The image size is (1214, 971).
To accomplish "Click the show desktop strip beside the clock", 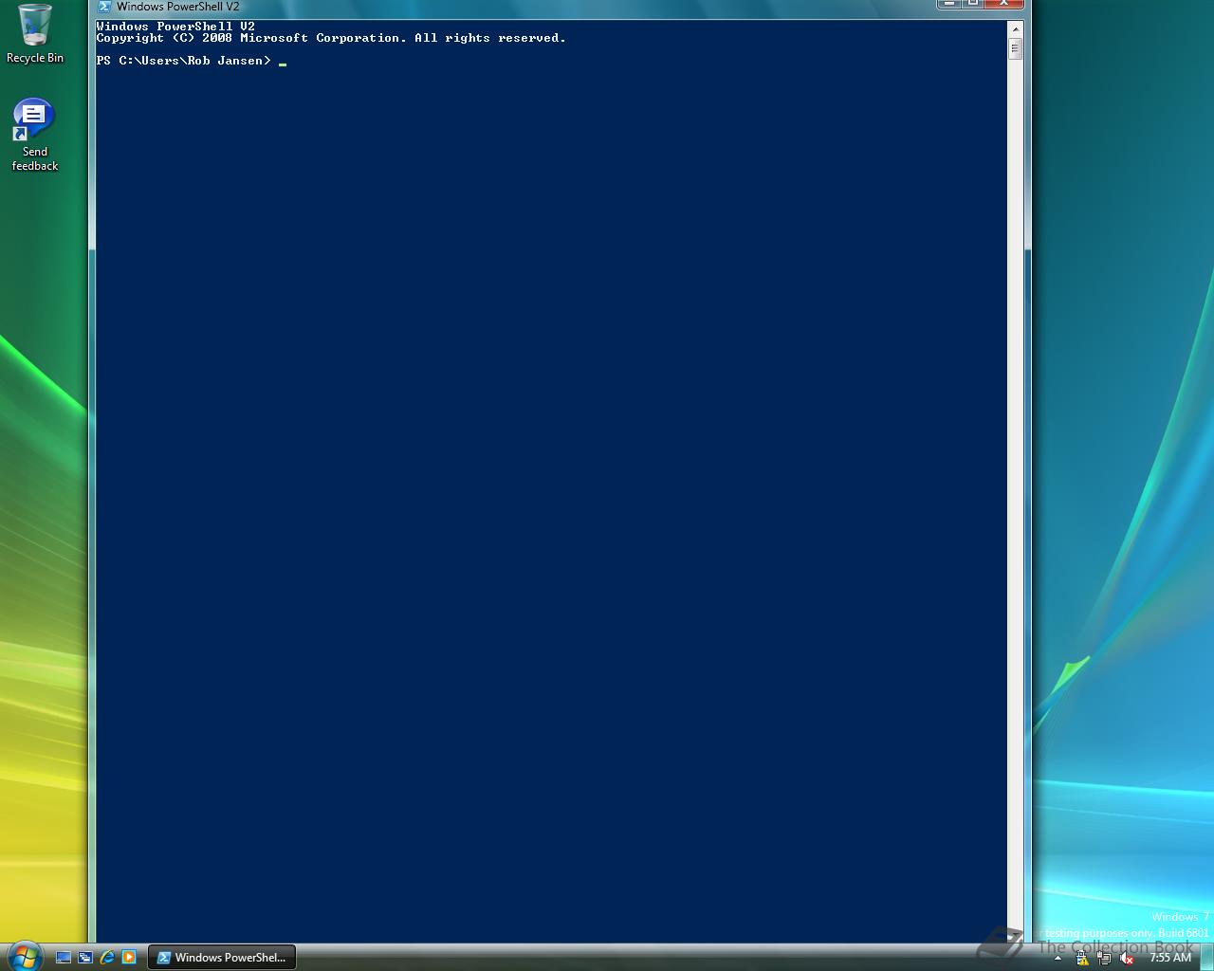I will [x=1205, y=958].
